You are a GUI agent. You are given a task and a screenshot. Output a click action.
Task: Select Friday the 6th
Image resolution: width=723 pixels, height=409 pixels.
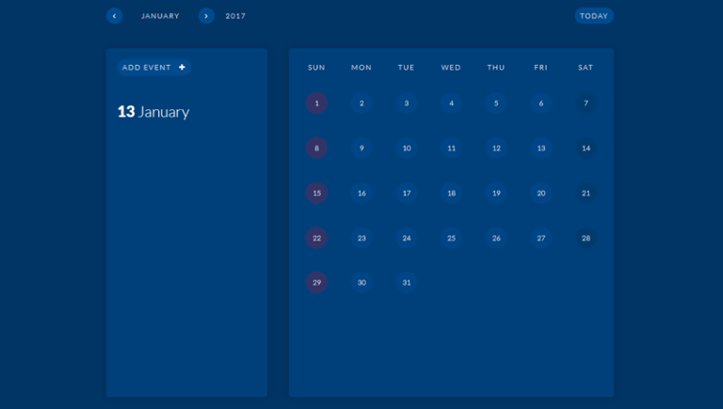[540, 103]
